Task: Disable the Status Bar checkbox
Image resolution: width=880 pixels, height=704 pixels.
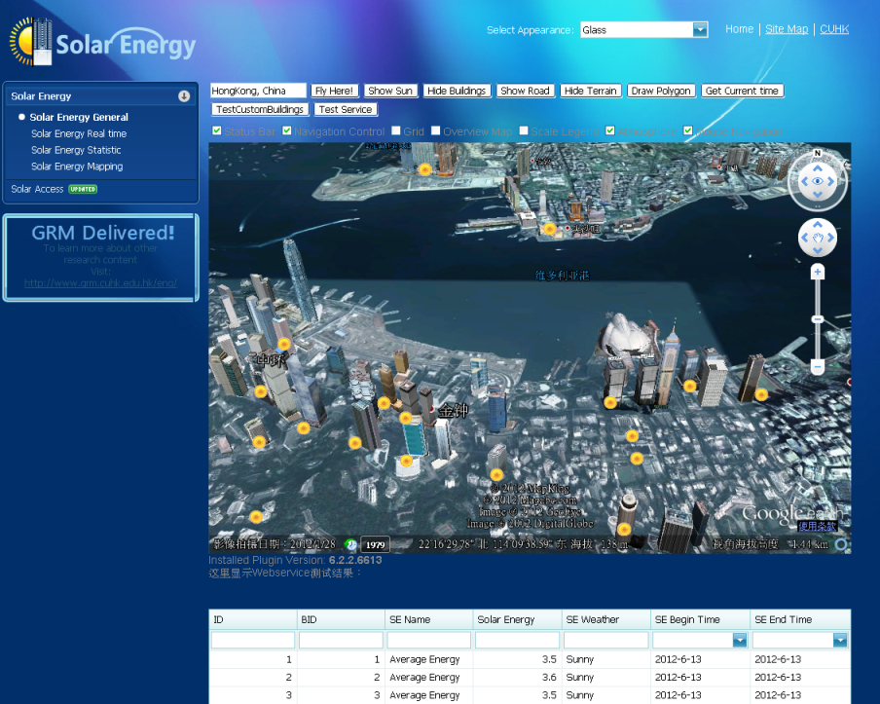Action: (217, 130)
